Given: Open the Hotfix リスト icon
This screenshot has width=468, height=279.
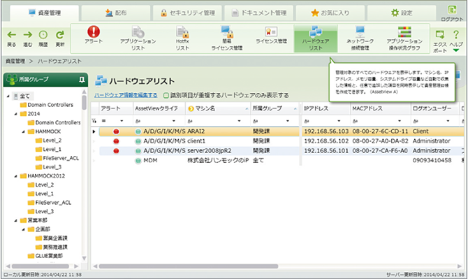Looking at the screenshot, I should [182, 32].
